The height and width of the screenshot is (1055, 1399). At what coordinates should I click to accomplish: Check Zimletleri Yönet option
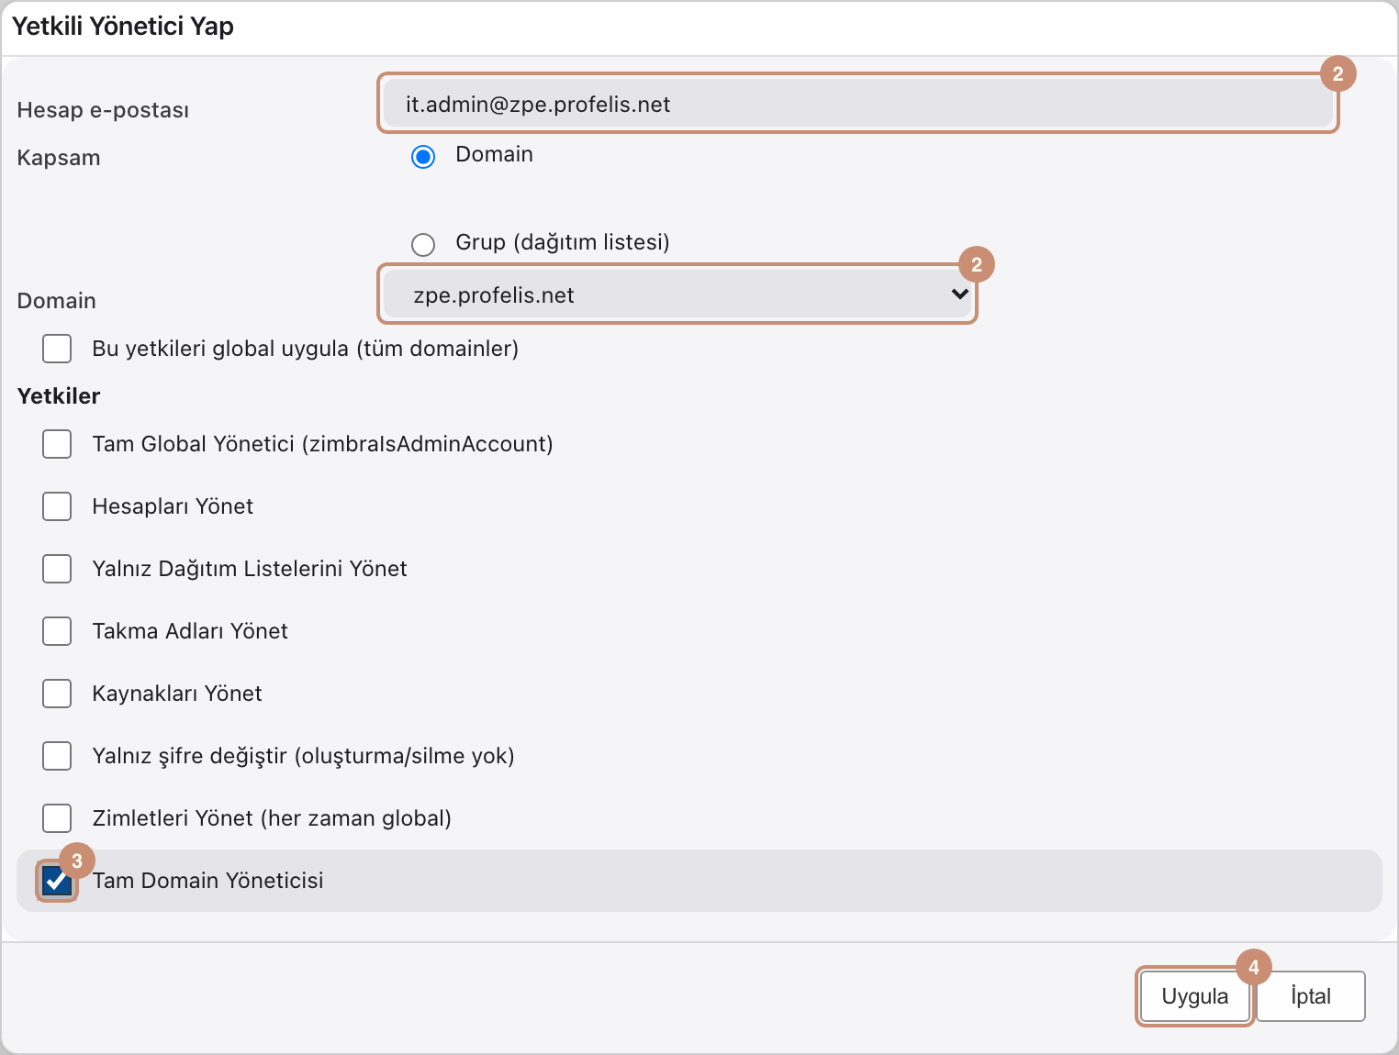tap(57, 818)
